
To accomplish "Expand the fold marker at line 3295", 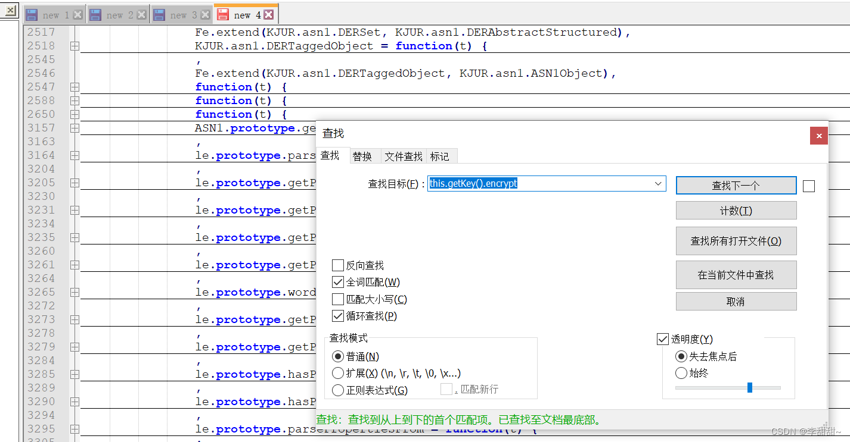I will point(75,429).
